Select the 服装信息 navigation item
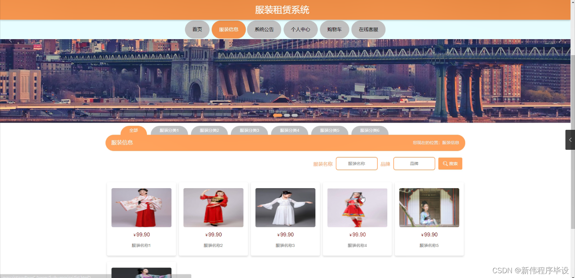 [x=229, y=30]
